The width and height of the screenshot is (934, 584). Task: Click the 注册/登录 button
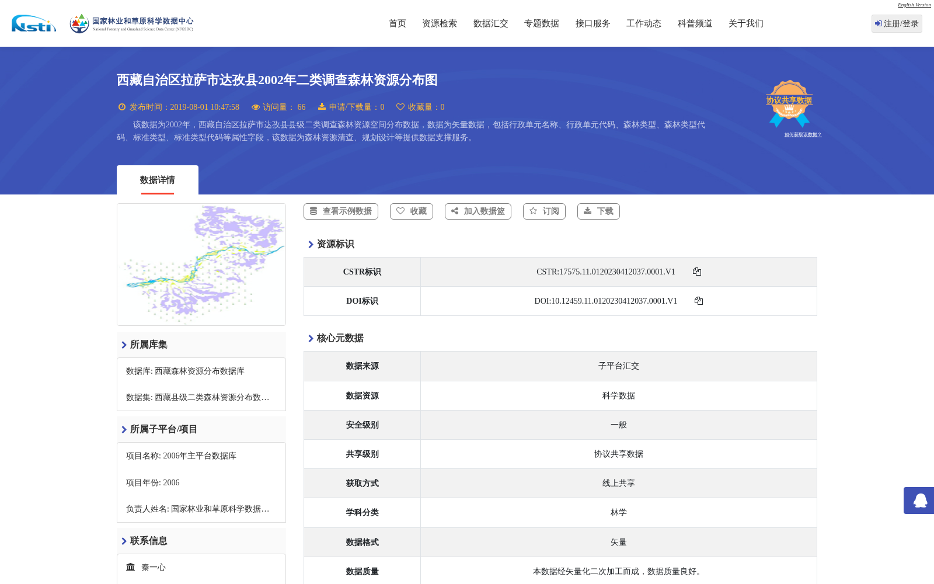click(897, 23)
